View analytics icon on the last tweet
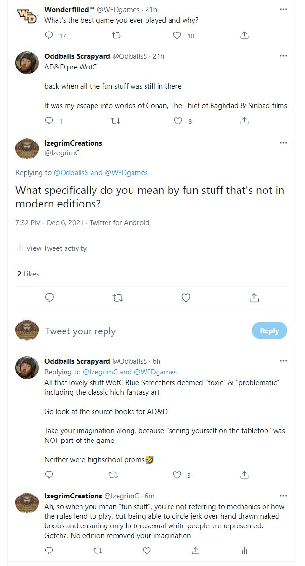The width and height of the screenshot is (305, 566). point(244,550)
